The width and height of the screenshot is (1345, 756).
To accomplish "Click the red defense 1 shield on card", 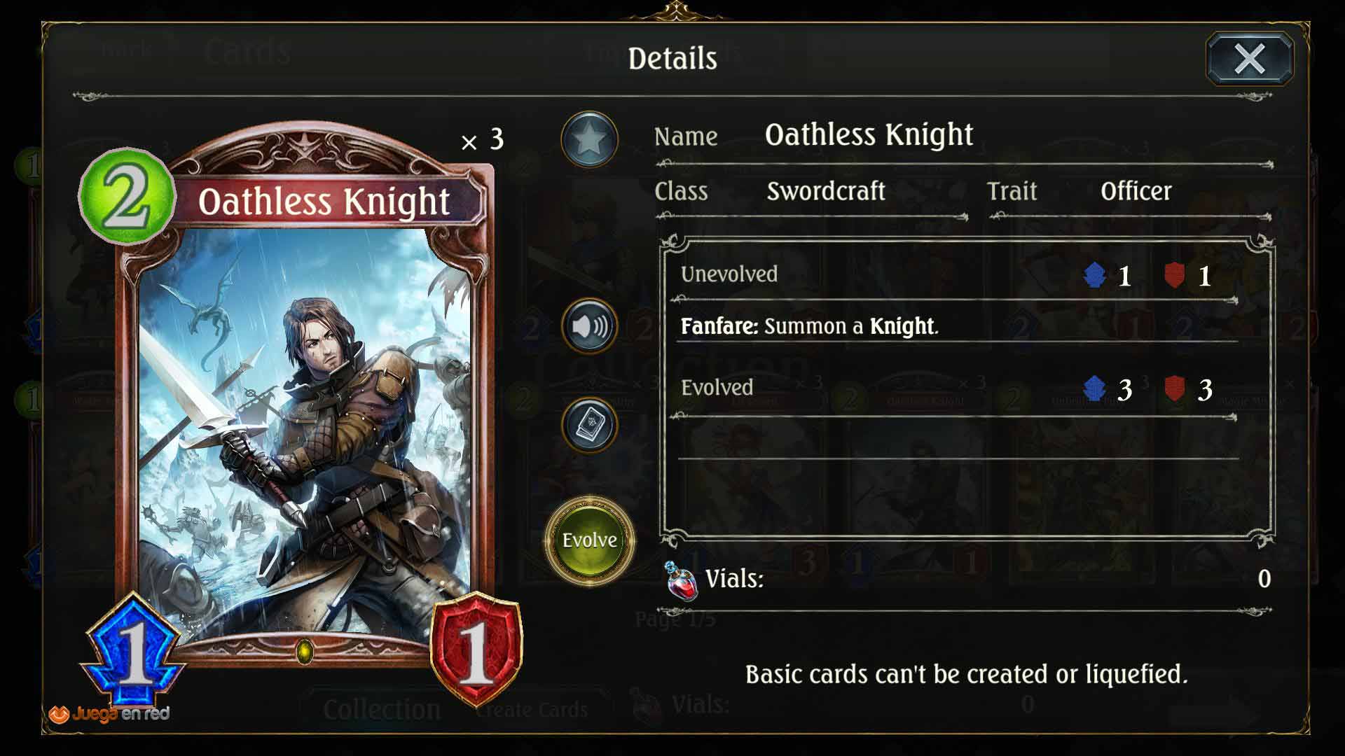I will (476, 649).
